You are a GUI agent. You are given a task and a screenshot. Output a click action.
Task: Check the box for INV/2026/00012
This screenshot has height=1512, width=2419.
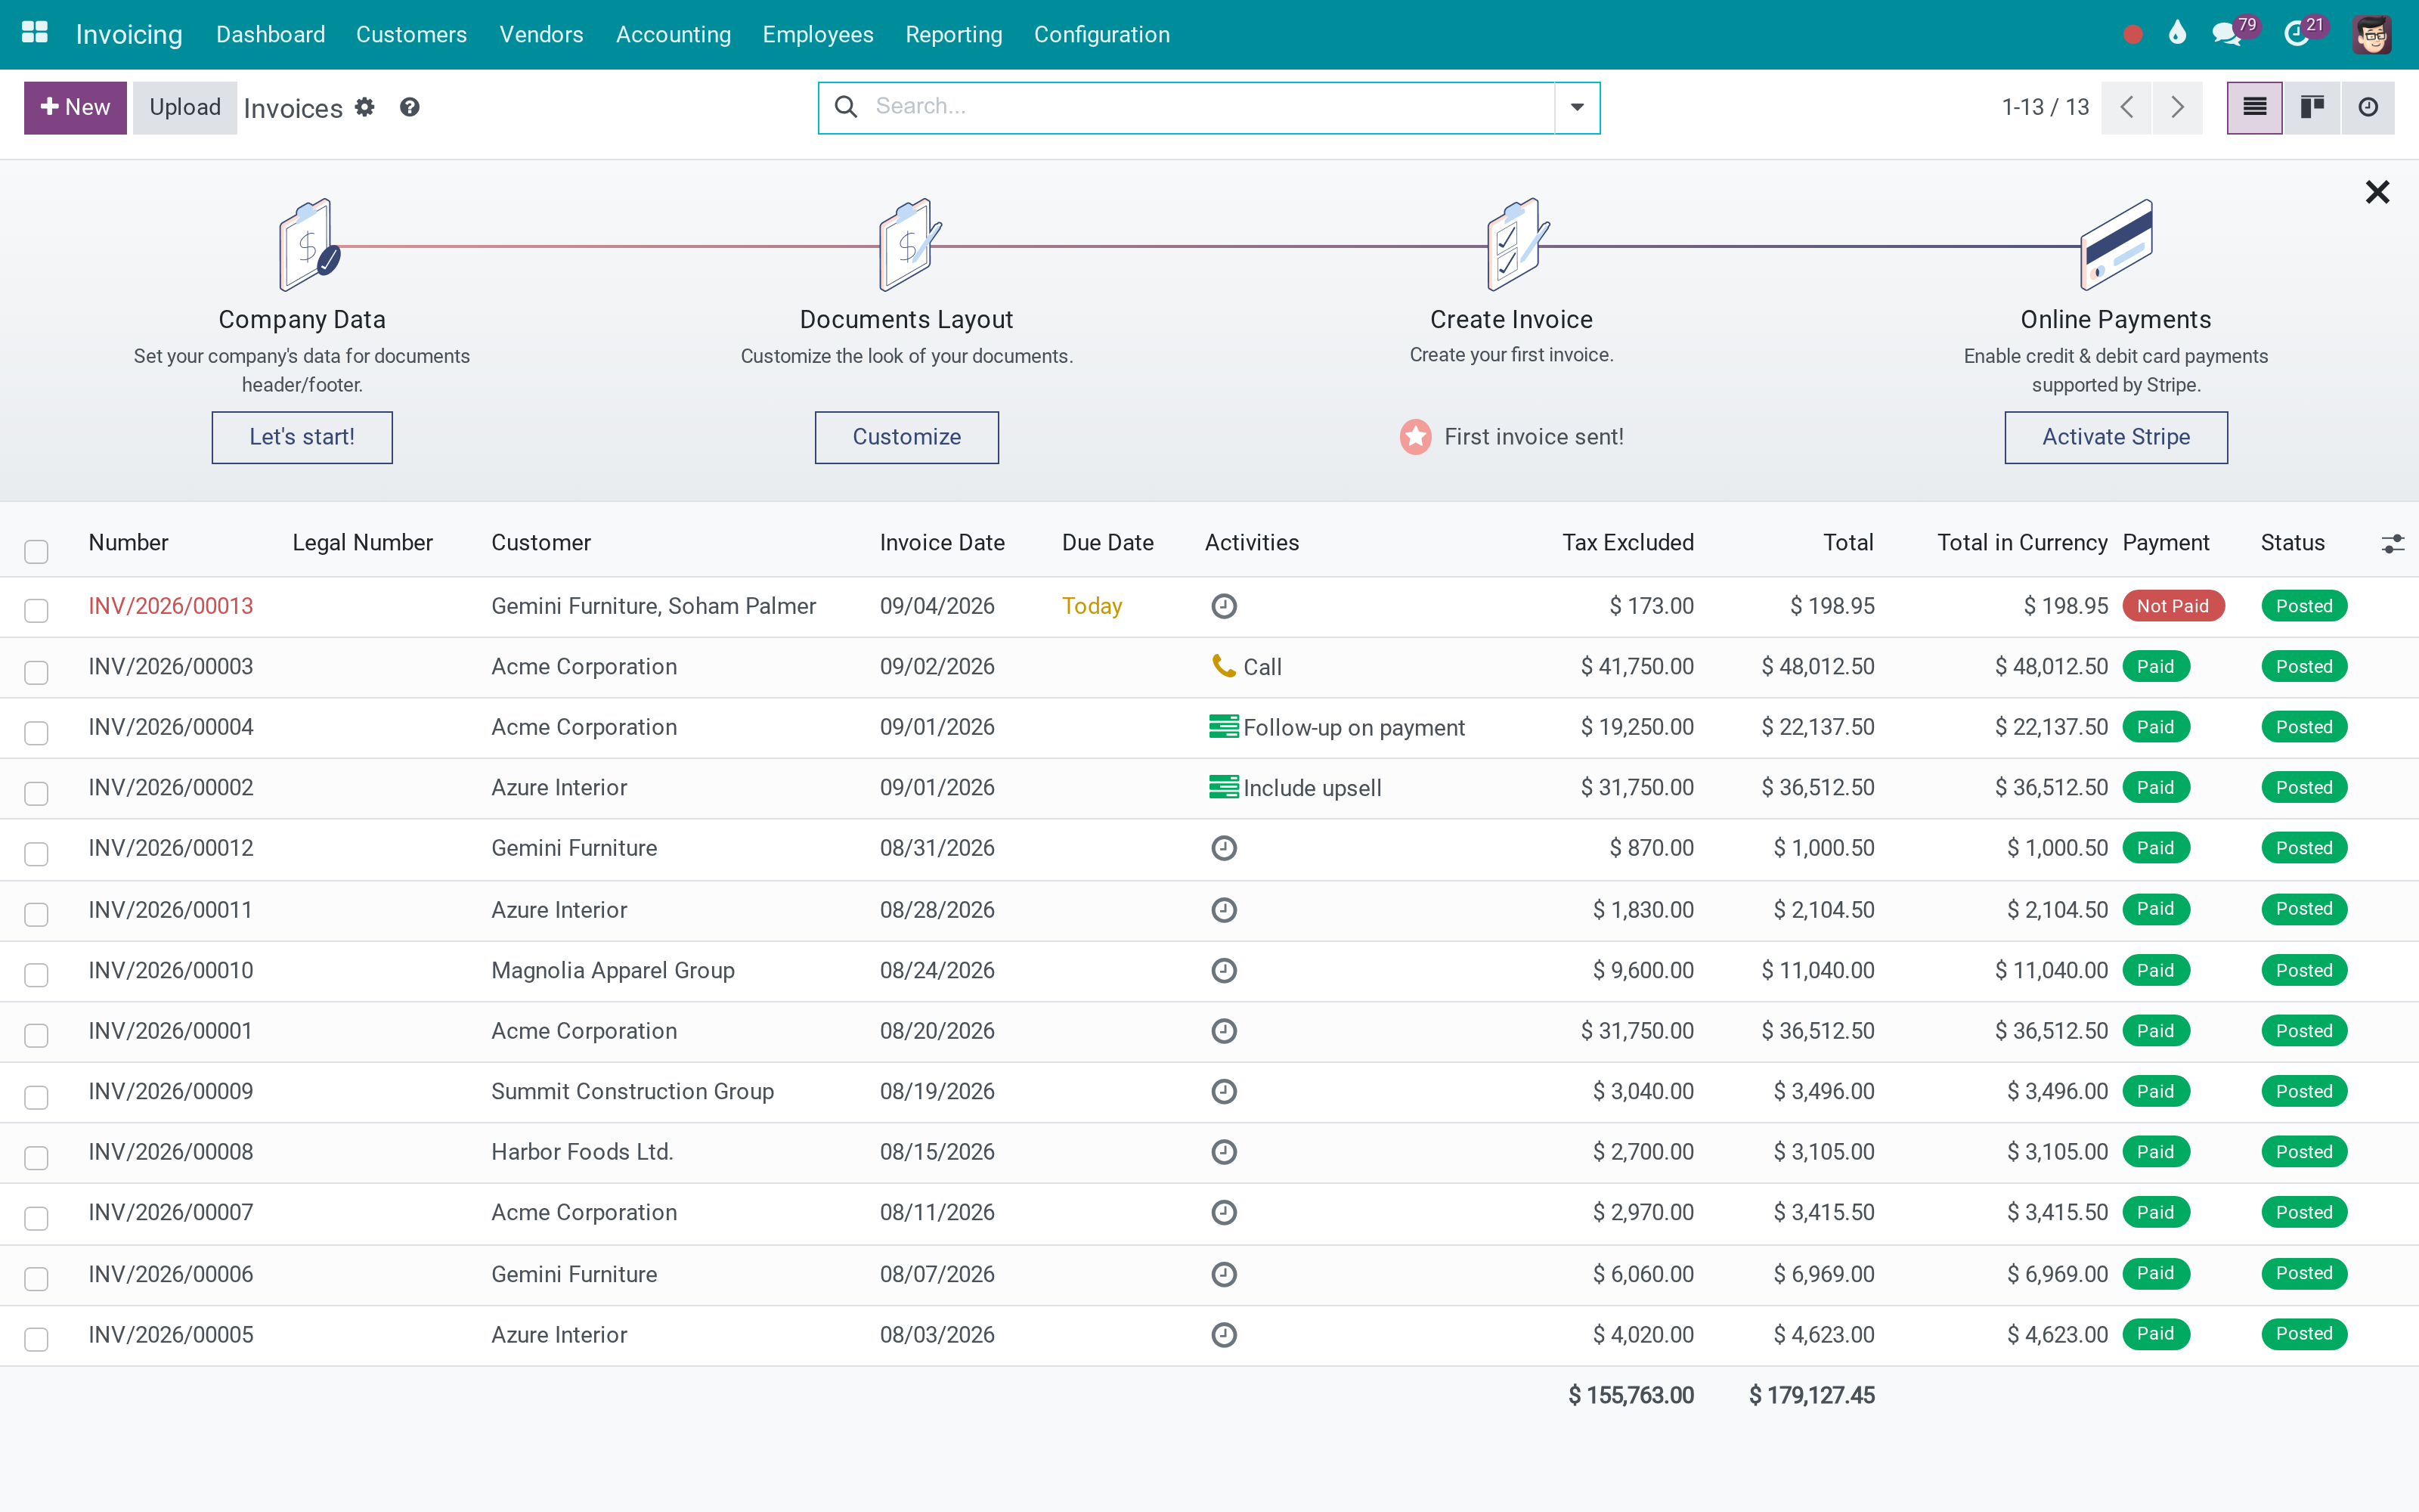click(x=36, y=854)
